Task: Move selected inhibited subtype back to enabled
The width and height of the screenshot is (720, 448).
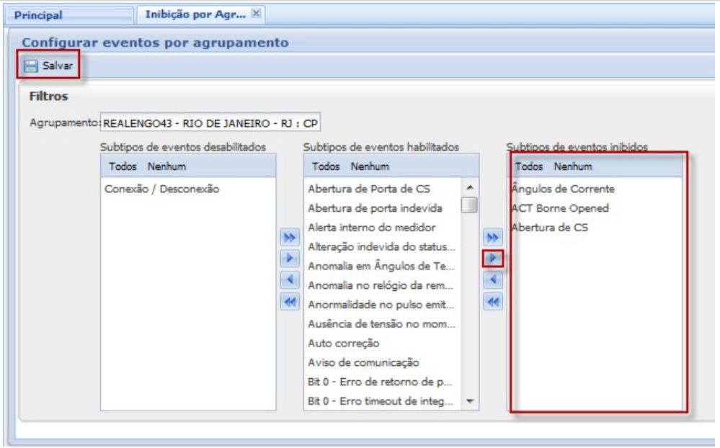Action: (494, 280)
